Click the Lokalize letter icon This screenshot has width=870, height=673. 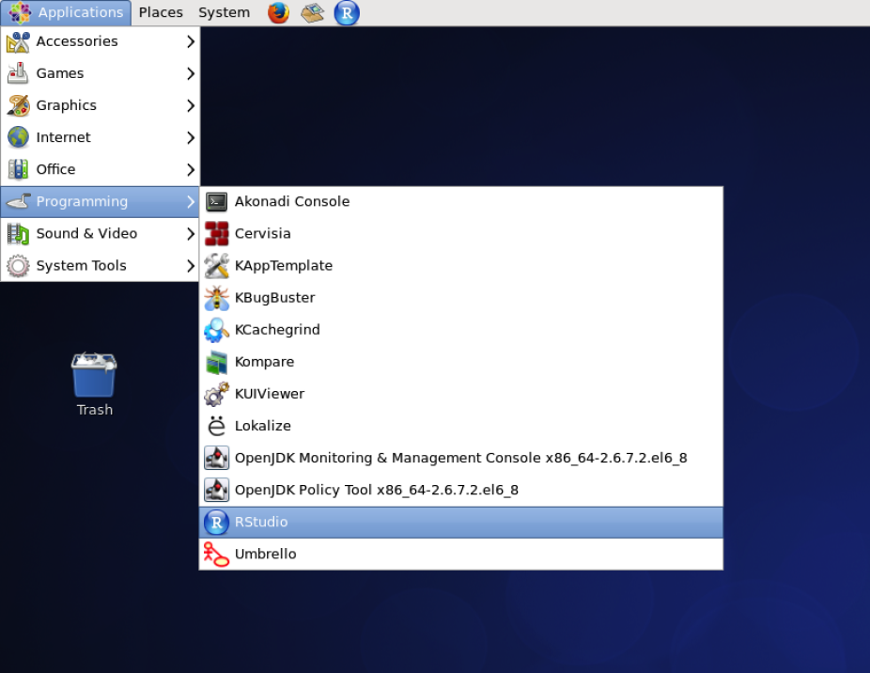click(x=216, y=426)
